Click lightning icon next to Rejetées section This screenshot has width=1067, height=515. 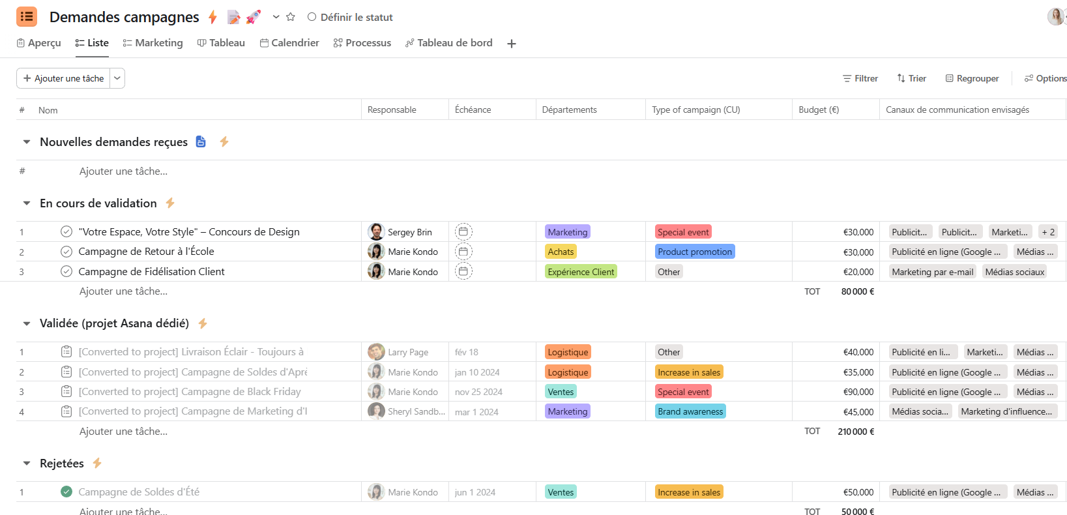[97, 463]
